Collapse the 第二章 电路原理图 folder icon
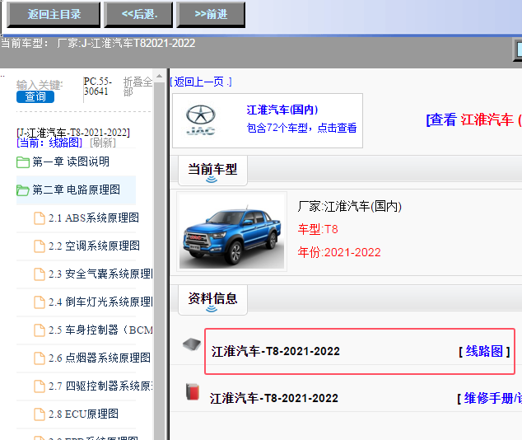 [23, 190]
